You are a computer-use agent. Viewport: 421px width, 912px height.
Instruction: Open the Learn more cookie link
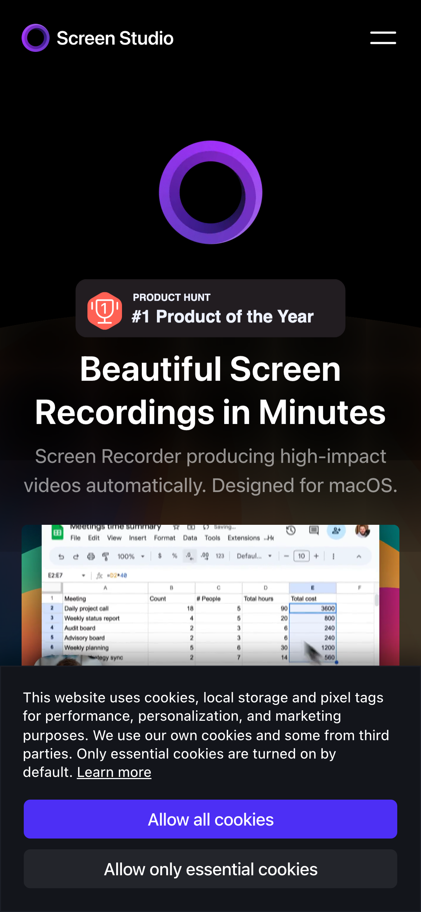114,772
